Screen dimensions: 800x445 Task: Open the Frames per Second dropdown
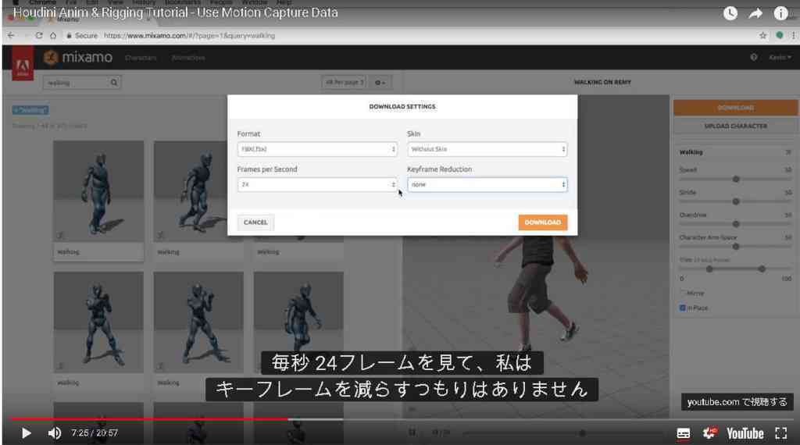(317, 184)
